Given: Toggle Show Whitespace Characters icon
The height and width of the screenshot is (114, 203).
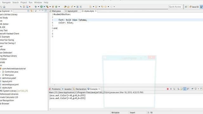Looking at the screenshot, I should [81, 7].
